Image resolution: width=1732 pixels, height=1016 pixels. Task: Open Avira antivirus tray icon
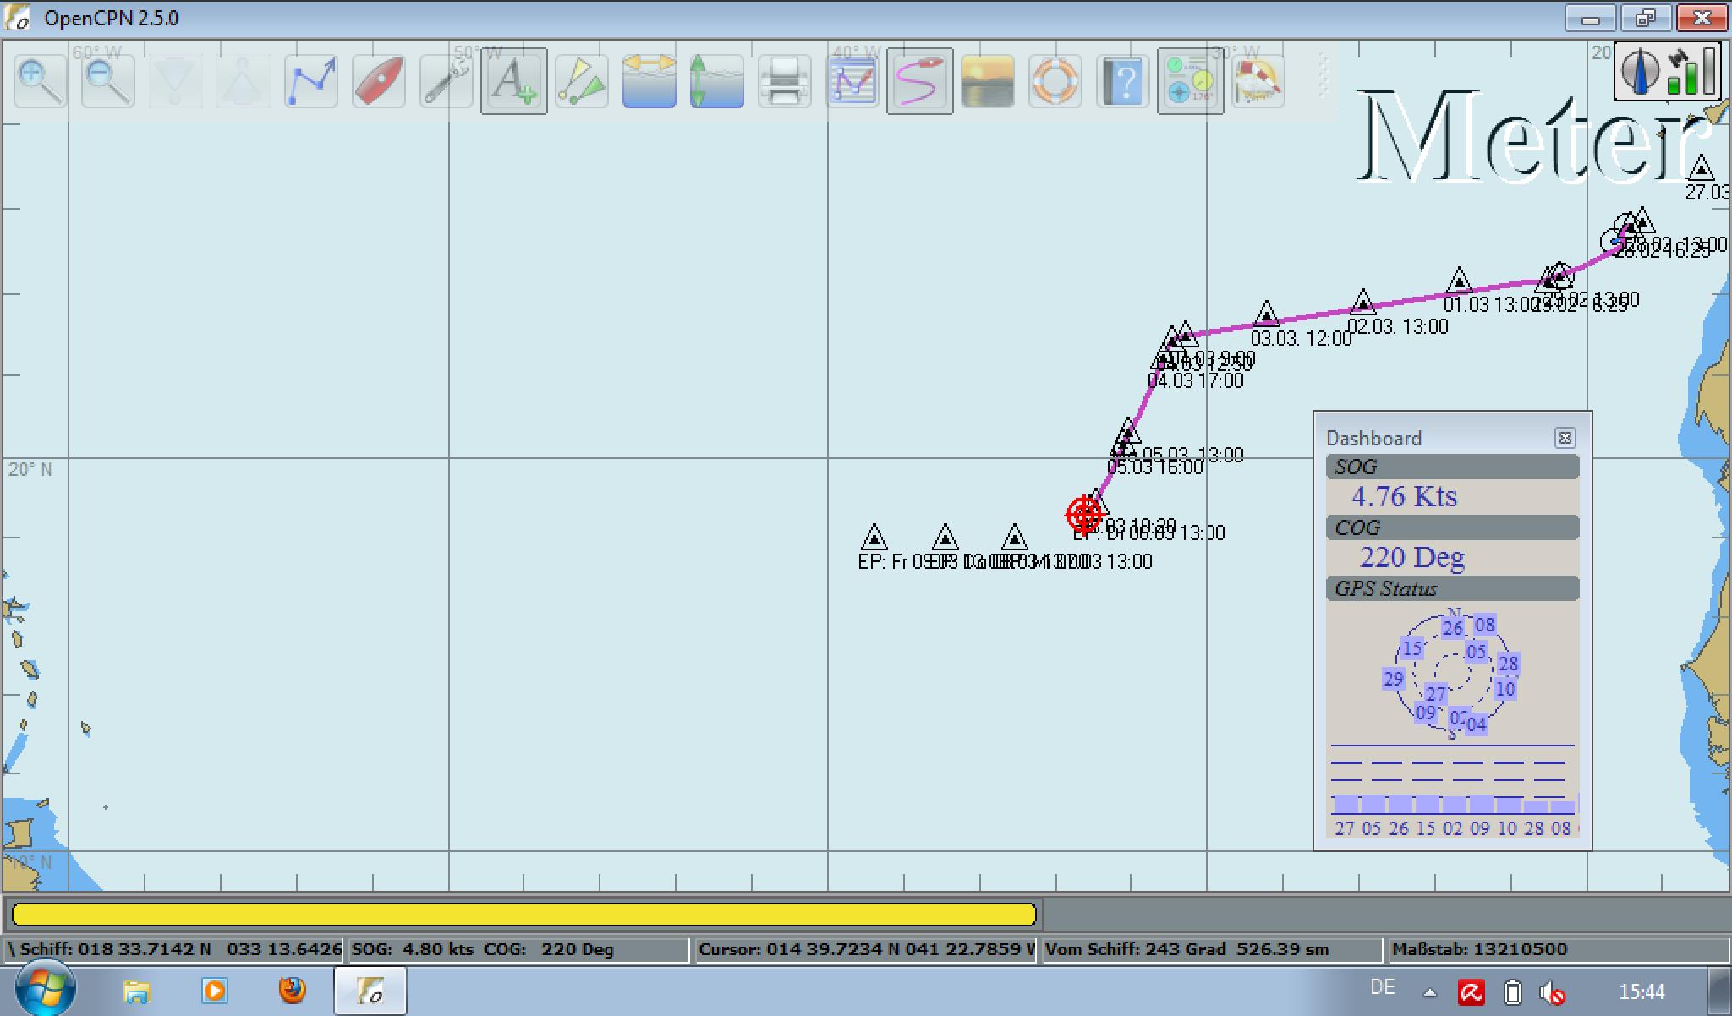tap(1472, 992)
